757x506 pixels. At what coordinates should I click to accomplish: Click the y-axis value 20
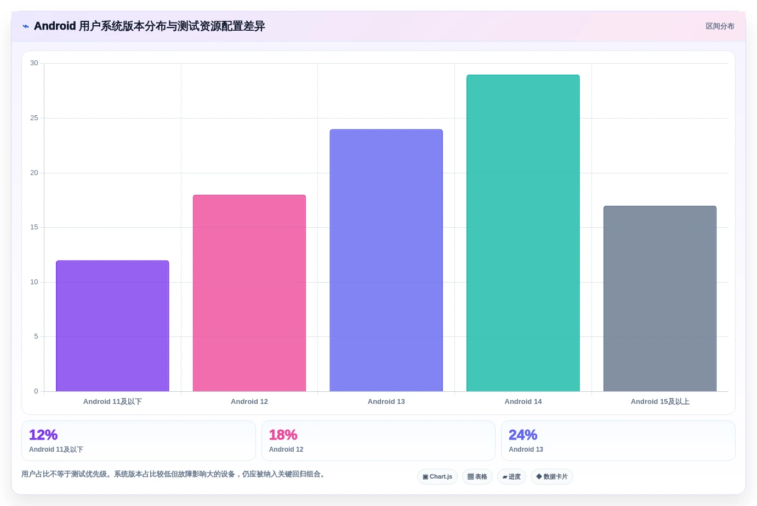point(34,173)
